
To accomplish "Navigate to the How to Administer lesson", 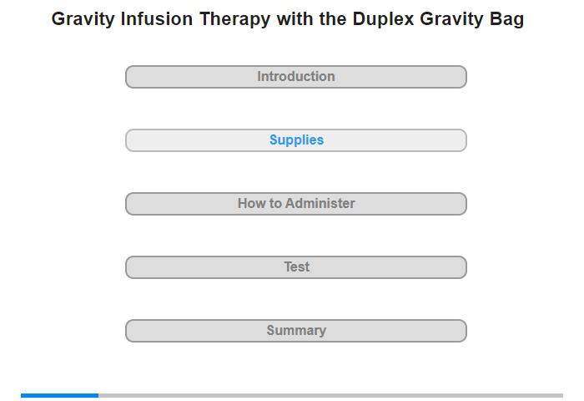I will [x=295, y=204].
